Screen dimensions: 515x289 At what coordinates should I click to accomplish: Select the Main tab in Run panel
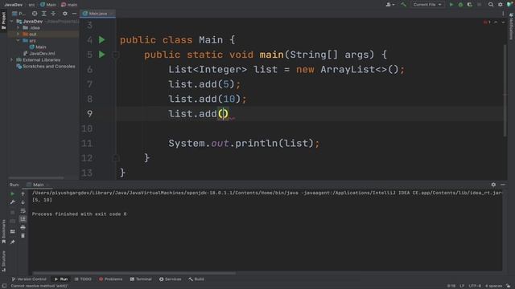[38, 185]
